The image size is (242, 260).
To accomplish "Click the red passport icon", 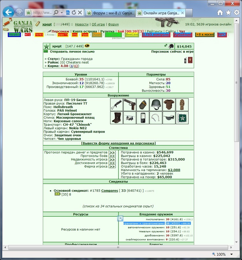I will pyautogui.click(x=190, y=60).
